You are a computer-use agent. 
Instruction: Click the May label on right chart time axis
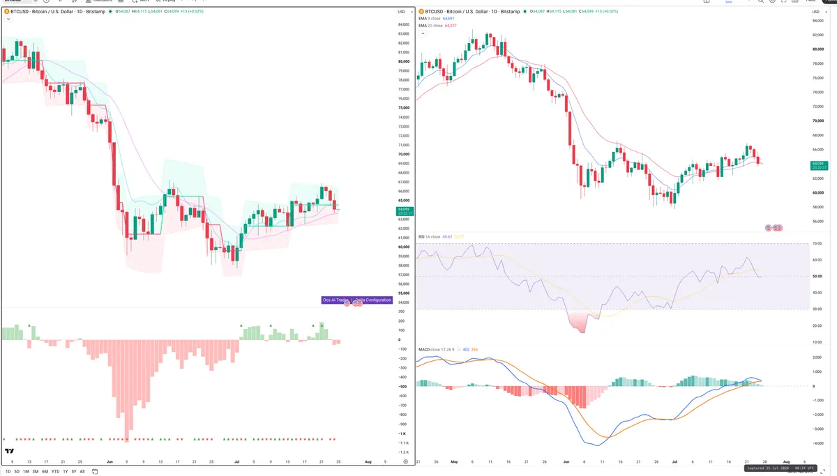454,461
